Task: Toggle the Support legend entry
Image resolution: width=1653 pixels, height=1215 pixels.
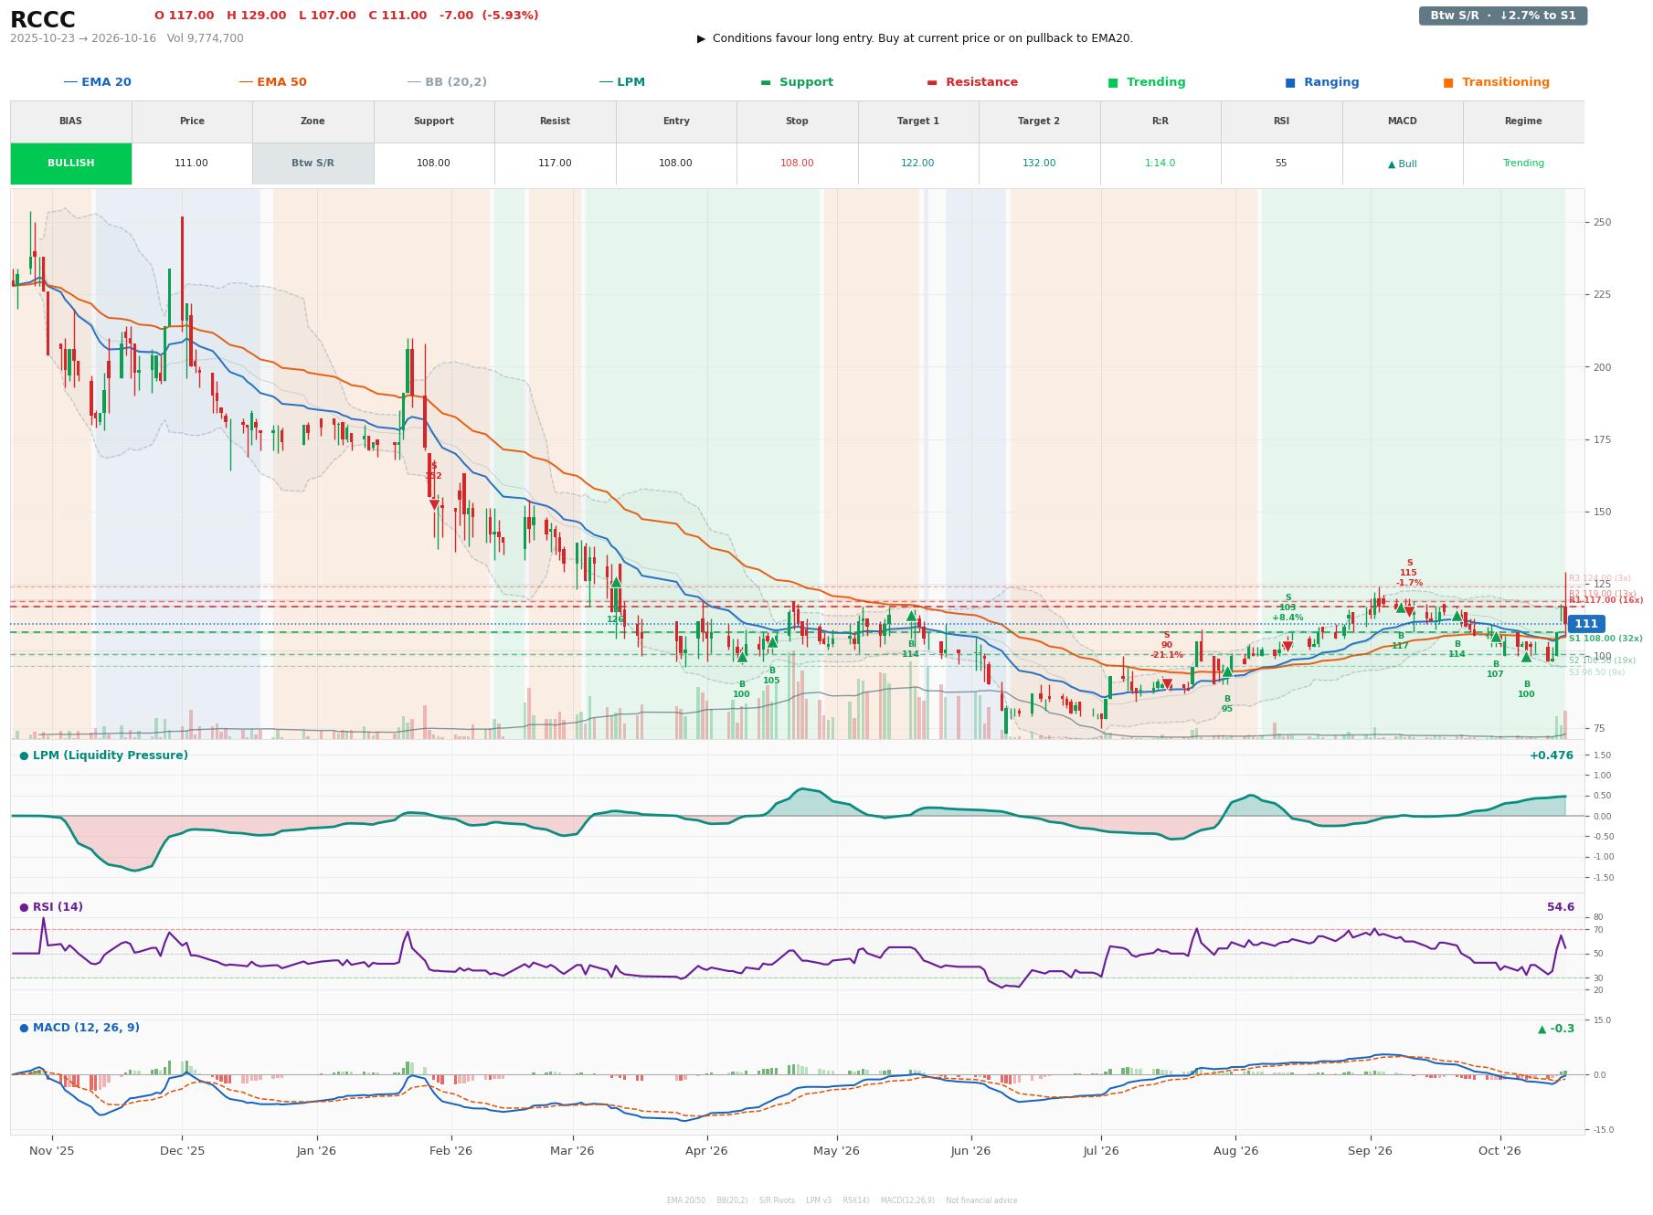Action: pyautogui.click(x=796, y=82)
